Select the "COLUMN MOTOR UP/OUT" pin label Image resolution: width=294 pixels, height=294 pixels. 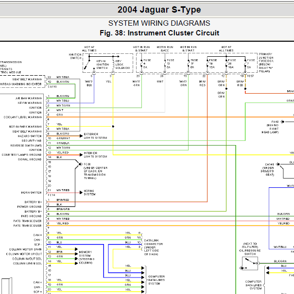tap(24, 254)
